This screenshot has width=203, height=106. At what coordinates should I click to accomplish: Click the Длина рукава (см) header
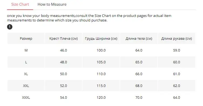pos(177,39)
